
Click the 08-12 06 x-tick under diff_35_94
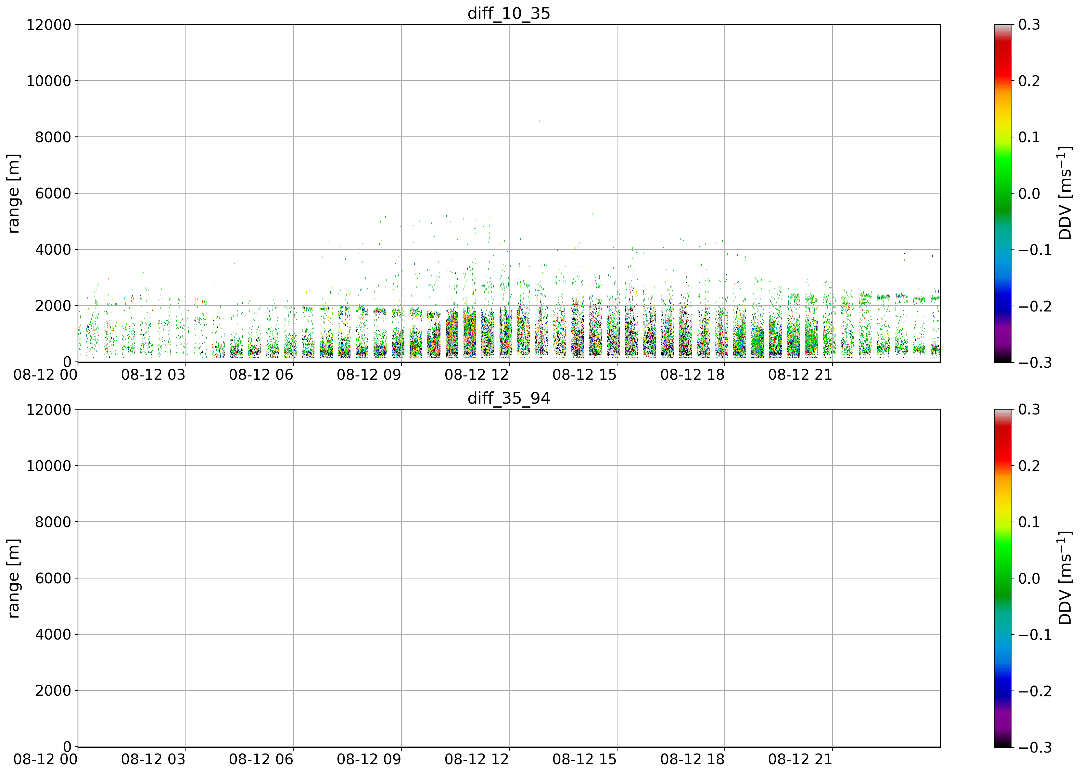[x=261, y=760]
